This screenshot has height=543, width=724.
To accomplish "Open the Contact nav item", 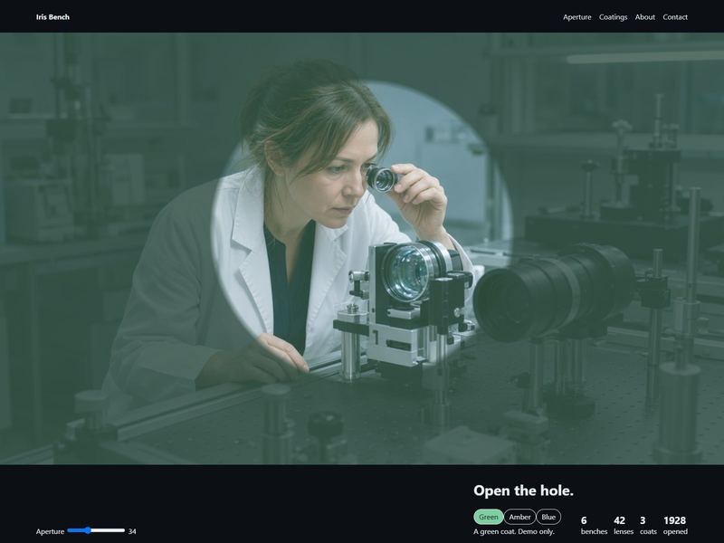I will click(675, 17).
